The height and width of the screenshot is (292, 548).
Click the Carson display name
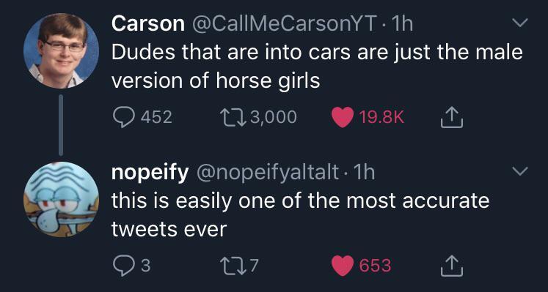click(x=148, y=23)
